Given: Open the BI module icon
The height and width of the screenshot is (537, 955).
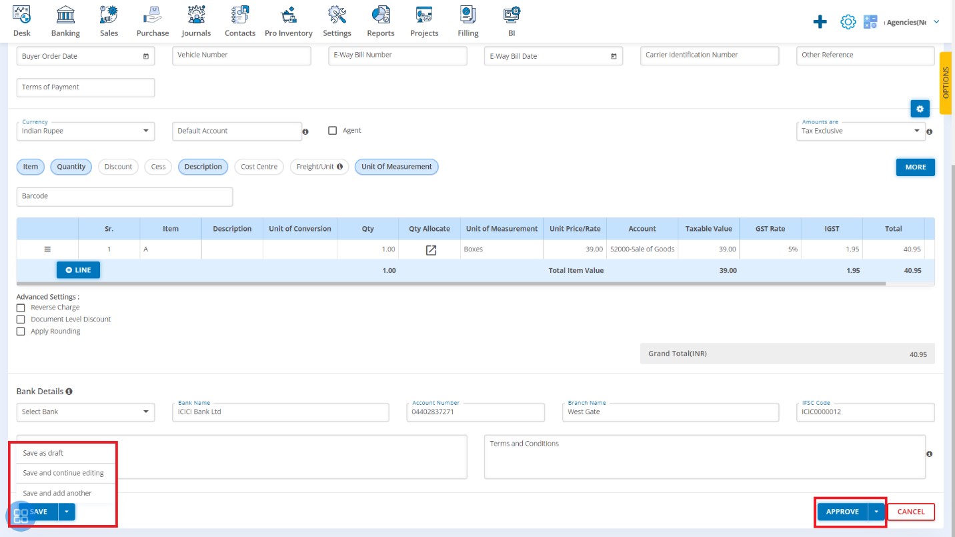Looking at the screenshot, I should 512,14.
